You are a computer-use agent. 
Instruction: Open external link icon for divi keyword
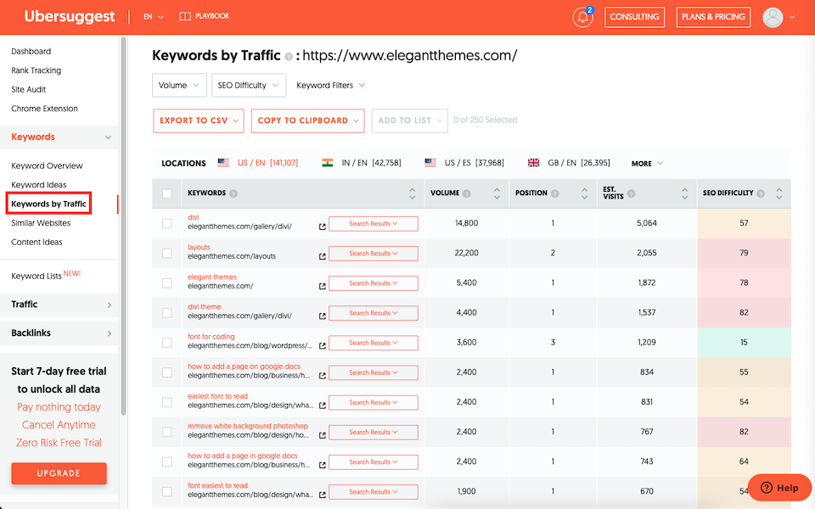pos(322,227)
